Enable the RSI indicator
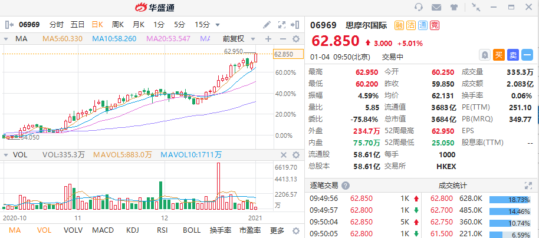The image size is (539, 238). 162,230
